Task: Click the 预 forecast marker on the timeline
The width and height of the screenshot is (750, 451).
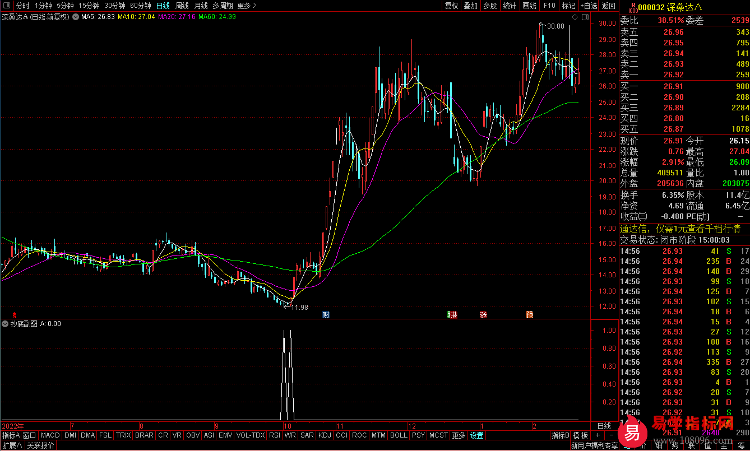Action: point(529,315)
